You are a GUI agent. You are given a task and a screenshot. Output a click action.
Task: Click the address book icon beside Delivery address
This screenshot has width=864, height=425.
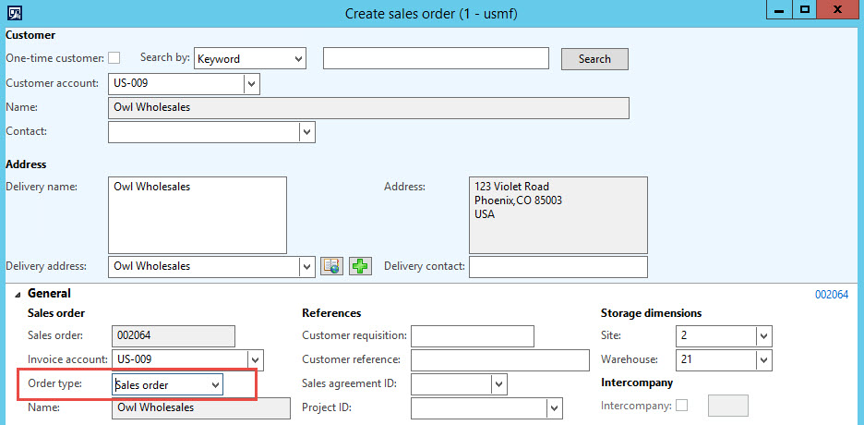coord(331,266)
